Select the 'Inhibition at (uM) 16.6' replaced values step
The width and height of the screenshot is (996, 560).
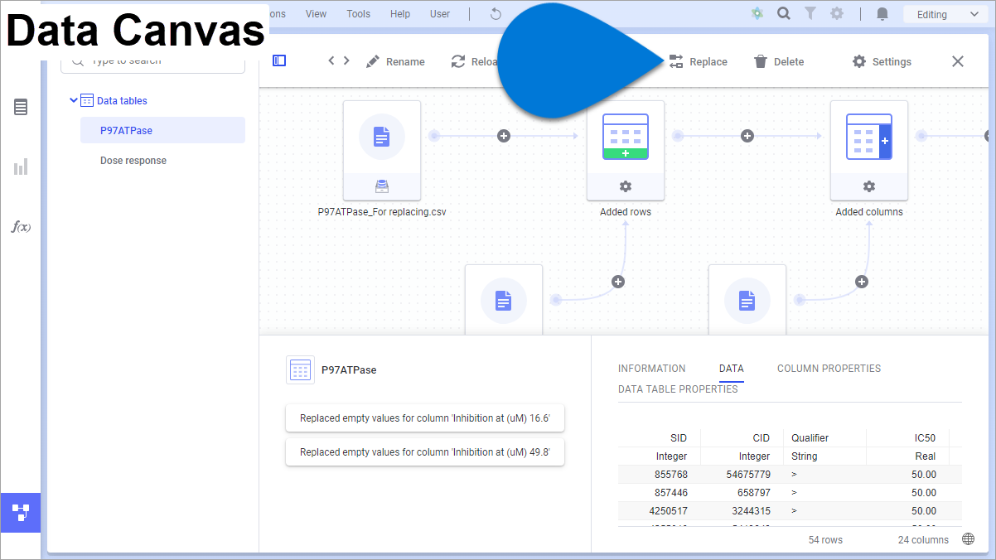(x=425, y=418)
